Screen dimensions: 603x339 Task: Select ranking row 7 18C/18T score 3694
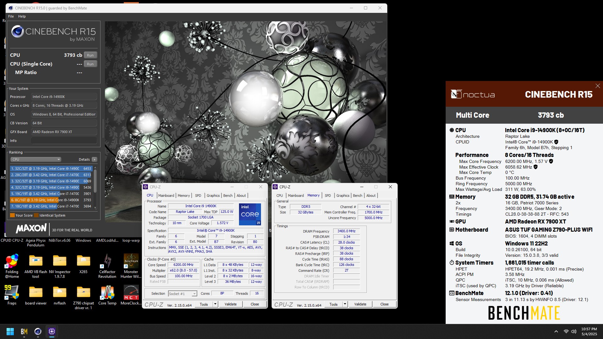point(51,206)
